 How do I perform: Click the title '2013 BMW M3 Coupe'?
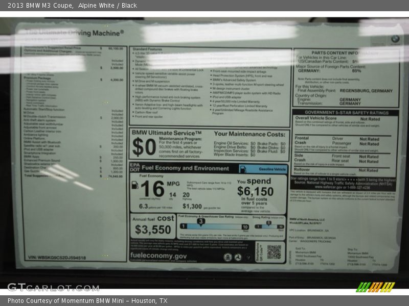click(x=40, y=6)
